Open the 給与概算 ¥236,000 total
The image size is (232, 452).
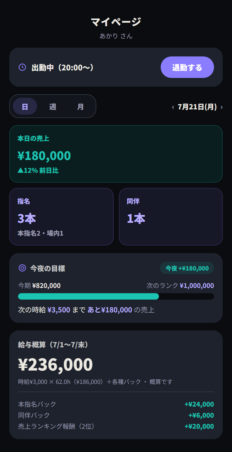55,364
